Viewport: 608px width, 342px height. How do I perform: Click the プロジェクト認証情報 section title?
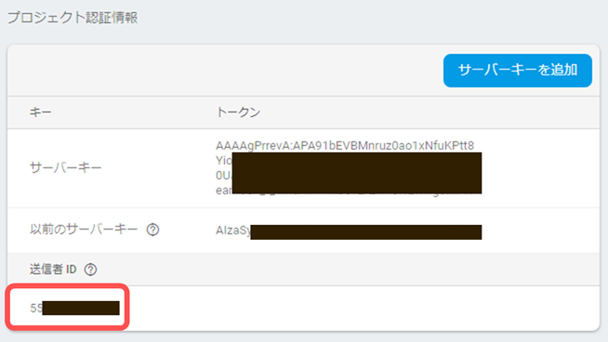tap(73, 18)
